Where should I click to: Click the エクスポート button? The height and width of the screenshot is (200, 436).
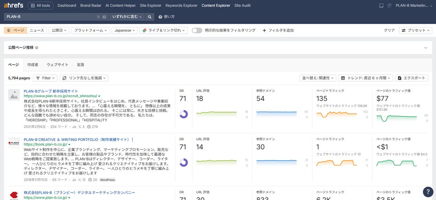tap(412, 78)
